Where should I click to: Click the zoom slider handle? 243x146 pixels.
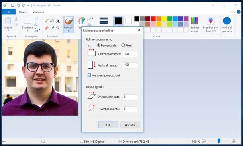pyautogui.click(x=219, y=141)
